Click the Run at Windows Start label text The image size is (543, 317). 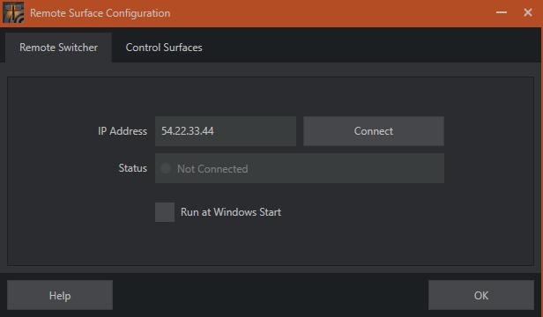coord(231,212)
